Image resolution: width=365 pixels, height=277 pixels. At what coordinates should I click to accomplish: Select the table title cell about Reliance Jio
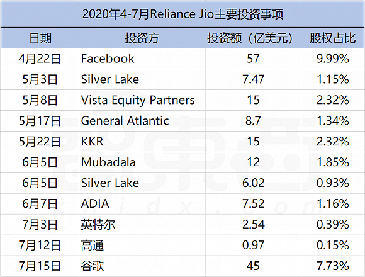[x=182, y=14]
